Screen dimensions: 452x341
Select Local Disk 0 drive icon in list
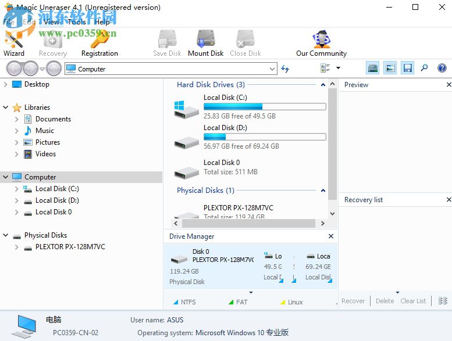click(x=186, y=173)
